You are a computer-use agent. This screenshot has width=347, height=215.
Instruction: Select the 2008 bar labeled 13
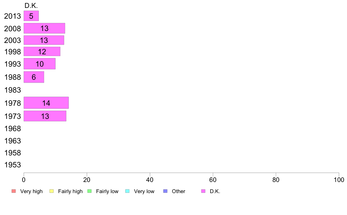pos(44,28)
